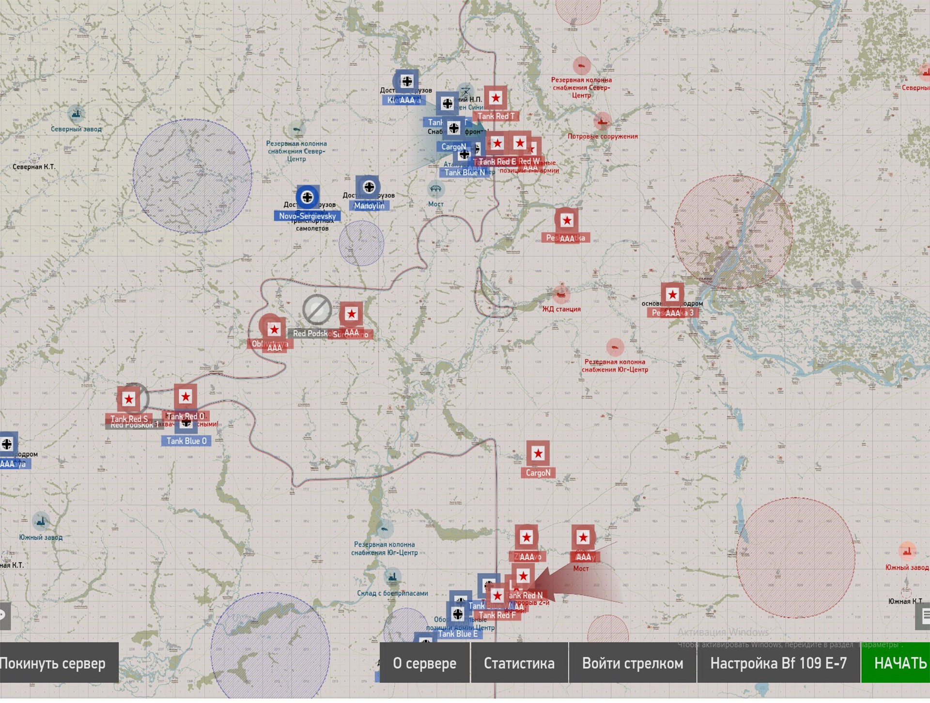The height and width of the screenshot is (703, 930).
Task: Click the Мост bridge icon near Manoylin
Action: pyautogui.click(x=435, y=189)
